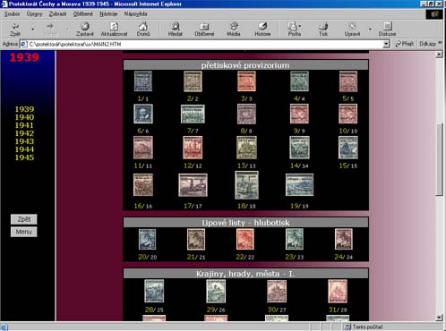Click the Zpět back arrow toolbar icon

(15, 30)
